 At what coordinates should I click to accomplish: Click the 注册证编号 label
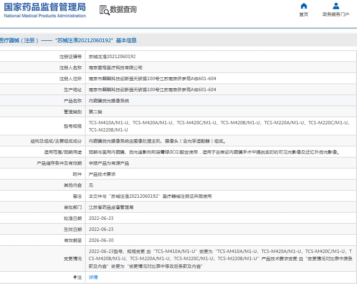point(70,57)
